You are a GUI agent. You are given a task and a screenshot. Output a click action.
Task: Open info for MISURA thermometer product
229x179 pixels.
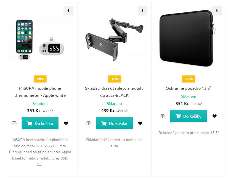pos(68,11)
